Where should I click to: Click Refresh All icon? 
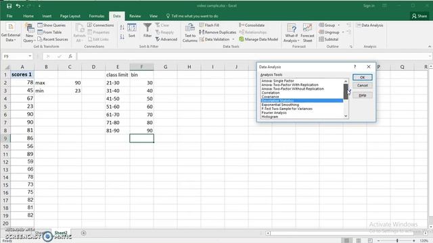pos(79,32)
